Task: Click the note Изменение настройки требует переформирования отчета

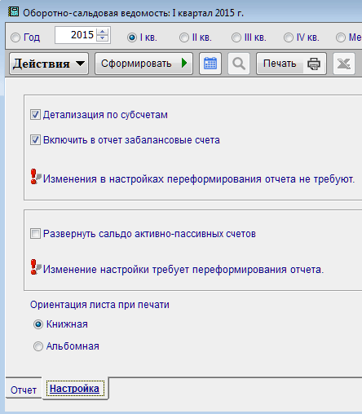Action: coord(183,270)
